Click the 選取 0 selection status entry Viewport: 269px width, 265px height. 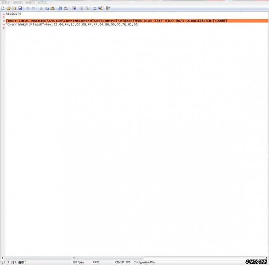point(22,262)
